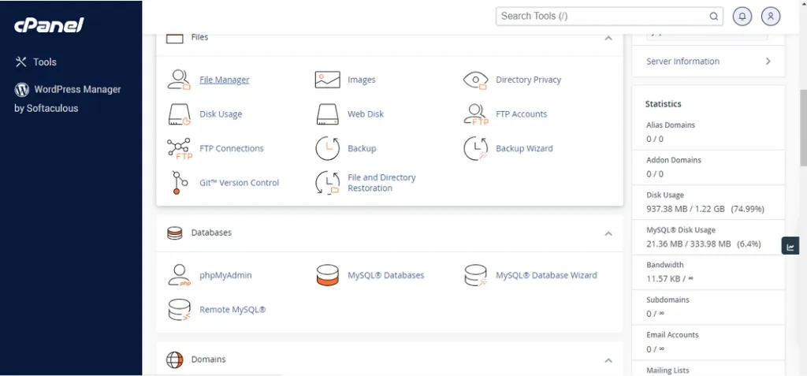Click the Tools wrench icon in sidebar

(x=20, y=61)
